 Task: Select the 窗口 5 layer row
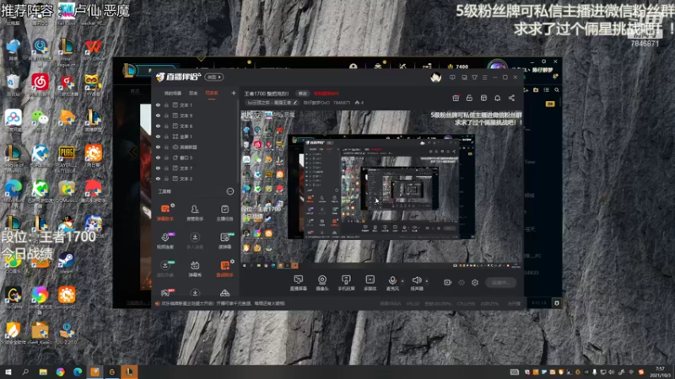pos(196,157)
